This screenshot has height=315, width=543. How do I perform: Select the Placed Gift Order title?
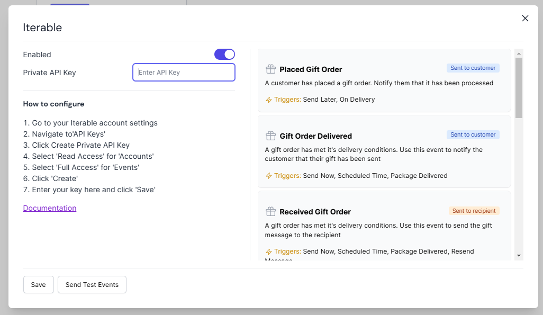(x=311, y=69)
